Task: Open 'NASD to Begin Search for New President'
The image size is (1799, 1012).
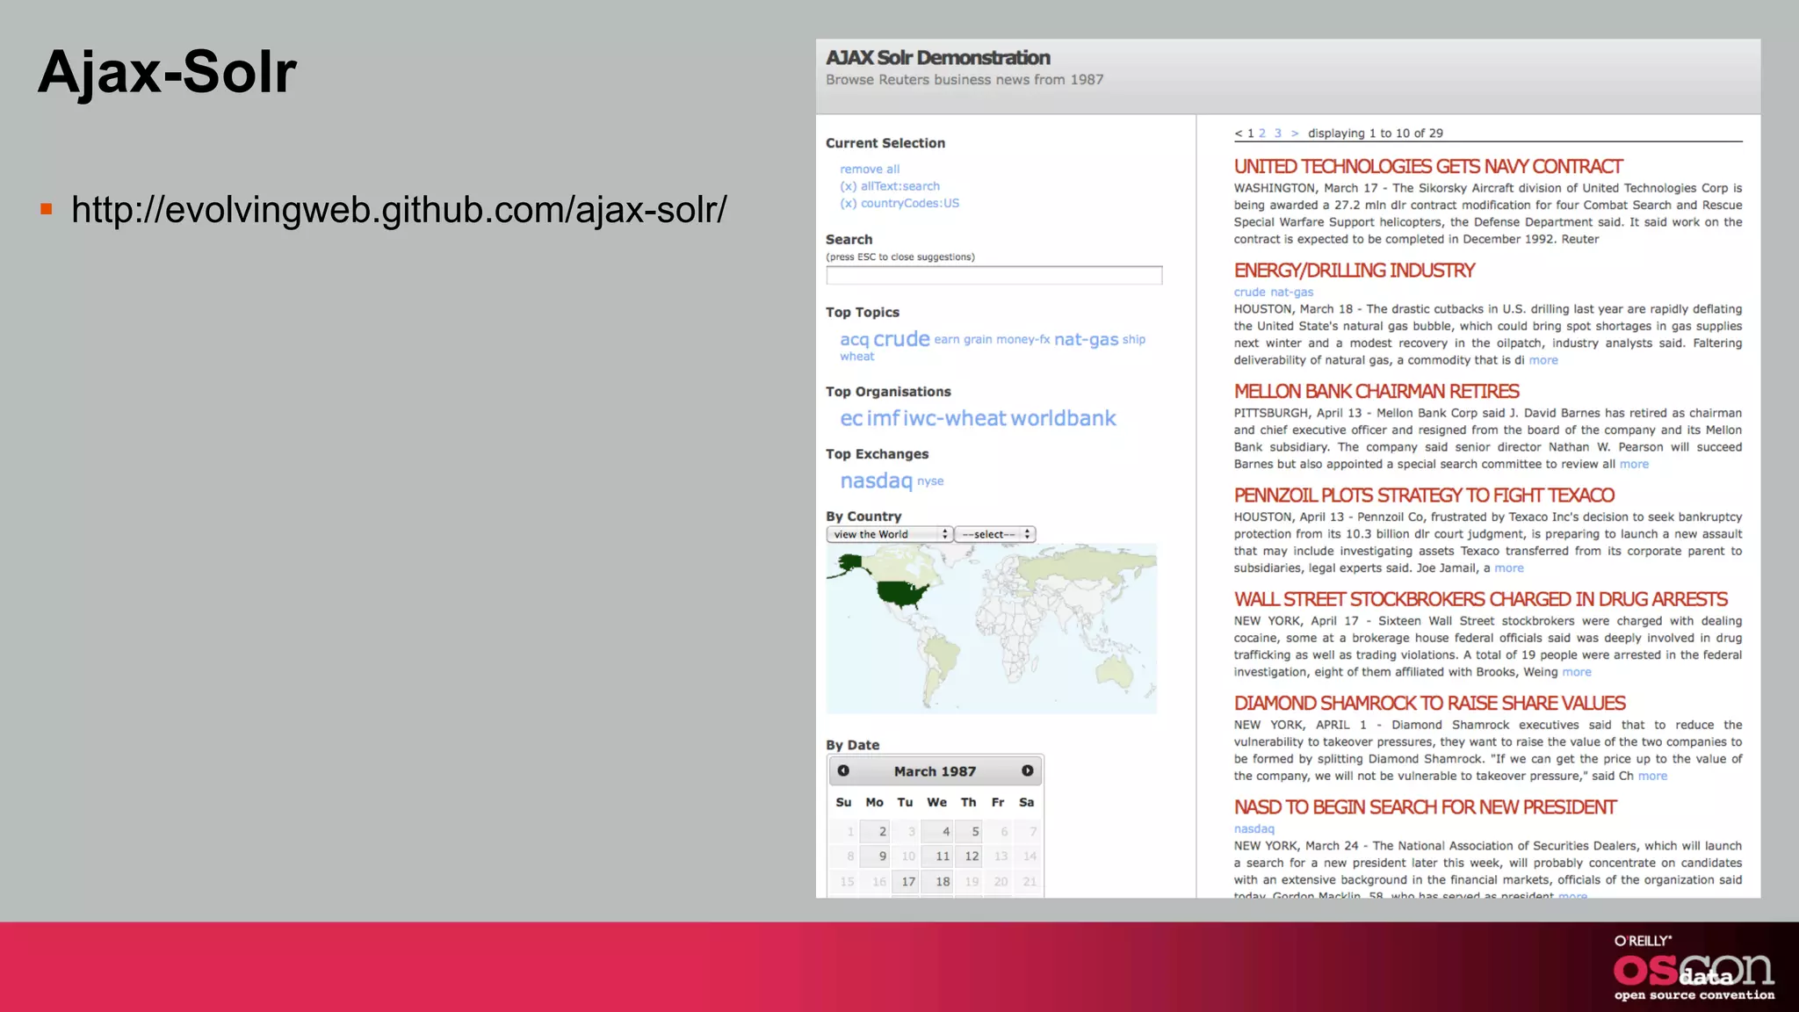Action: click(1425, 806)
